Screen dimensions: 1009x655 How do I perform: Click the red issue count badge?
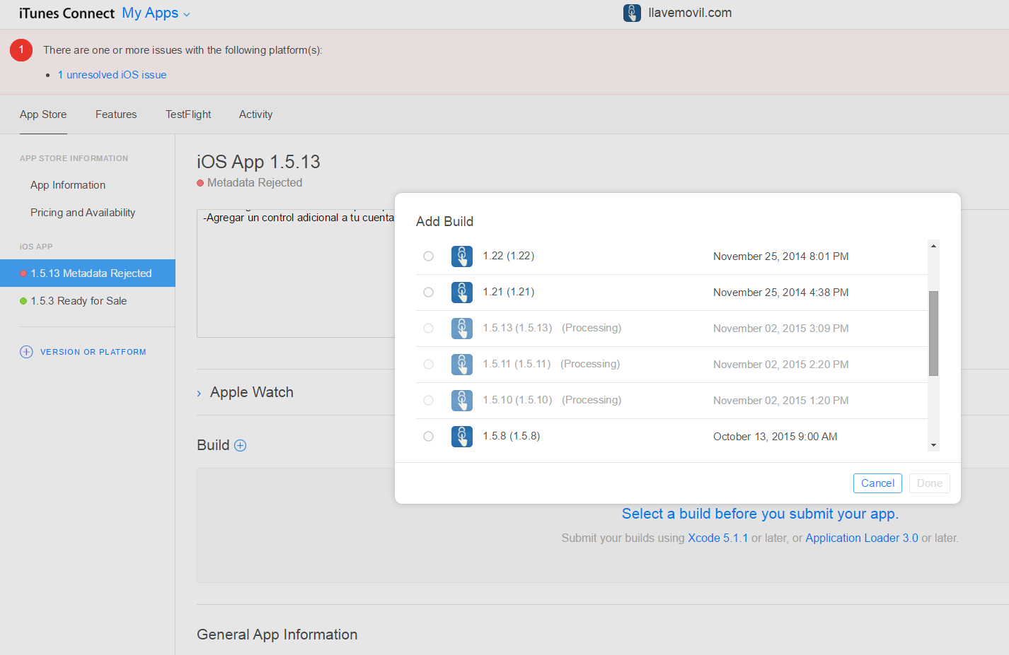pyautogui.click(x=21, y=50)
